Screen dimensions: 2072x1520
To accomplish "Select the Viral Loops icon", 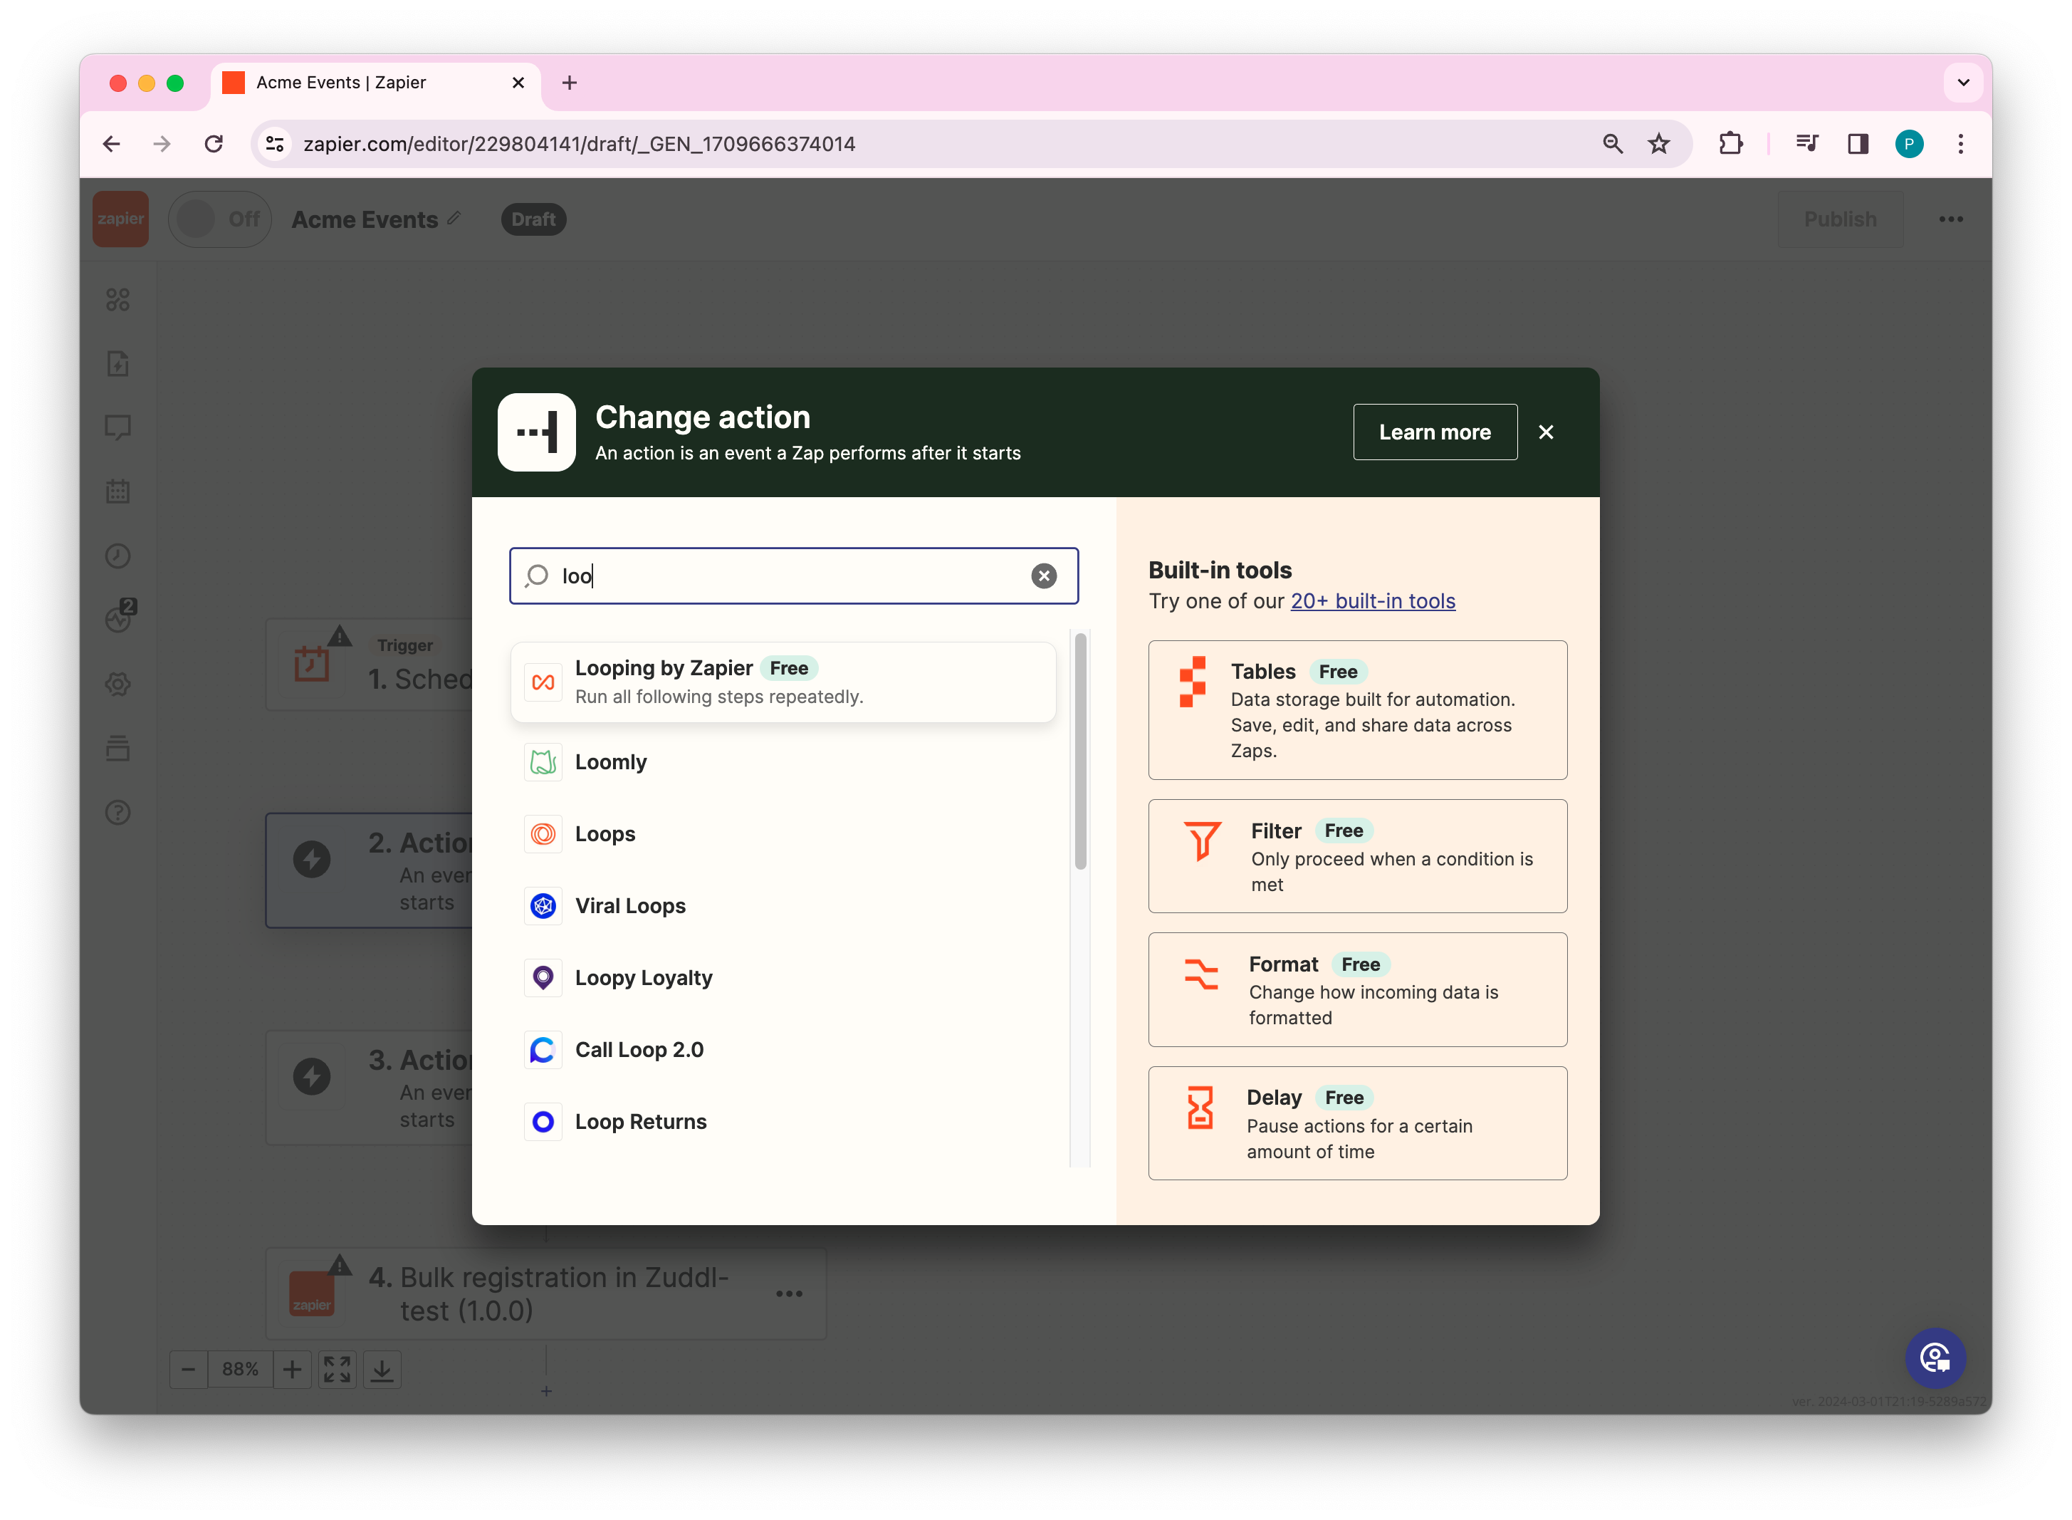I will point(543,906).
